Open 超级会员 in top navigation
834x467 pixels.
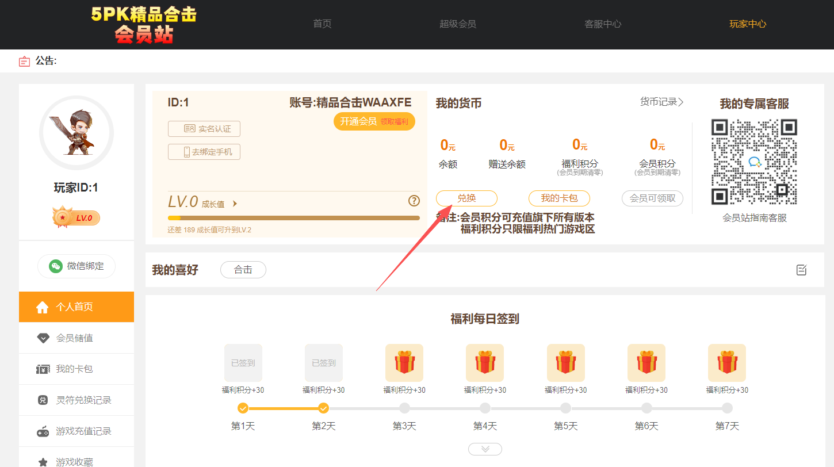(458, 24)
